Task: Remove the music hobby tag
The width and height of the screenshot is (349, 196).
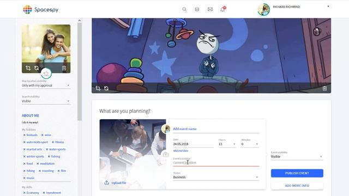Action: tap(24, 178)
